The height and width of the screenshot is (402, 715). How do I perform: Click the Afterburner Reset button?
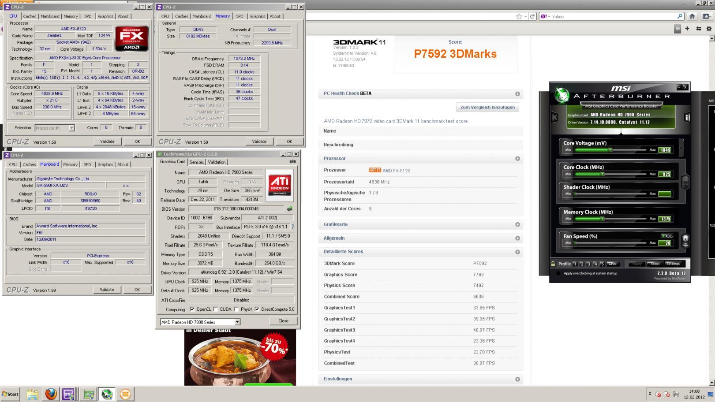tap(655, 264)
